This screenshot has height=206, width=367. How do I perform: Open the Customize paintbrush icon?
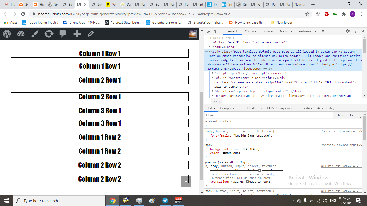point(35,34)
